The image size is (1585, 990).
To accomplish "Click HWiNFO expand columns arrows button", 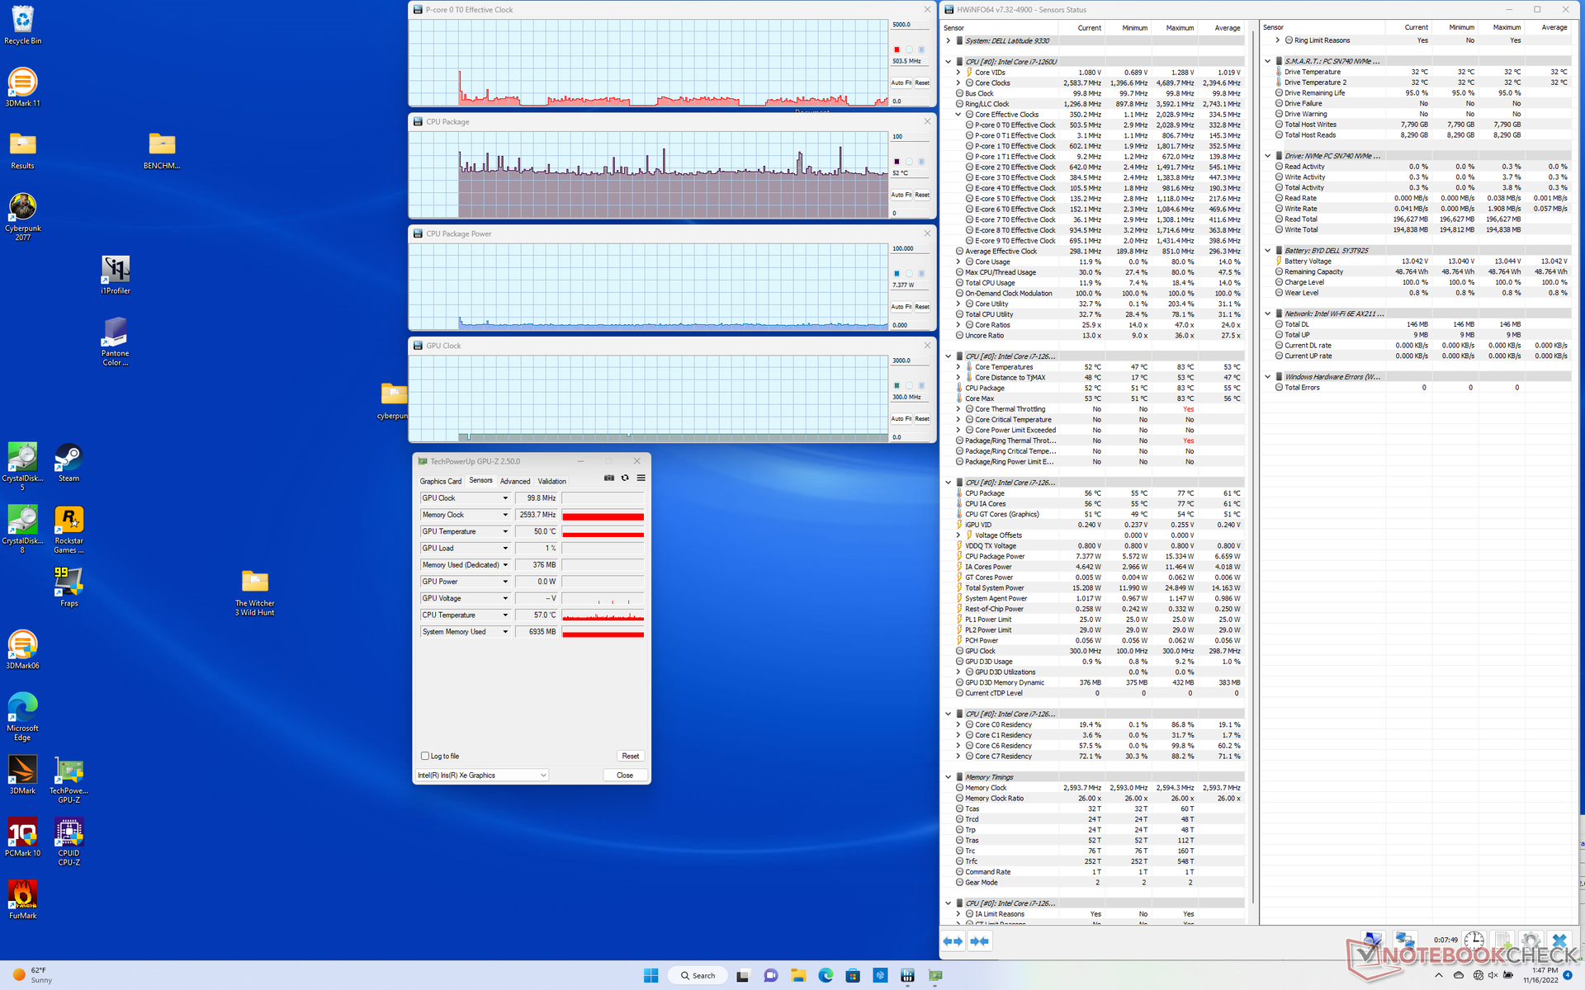I will 953,941.
